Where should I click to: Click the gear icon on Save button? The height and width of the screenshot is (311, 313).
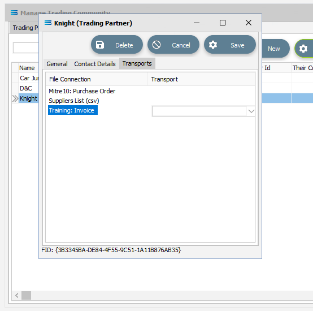[x=213, y=45]
